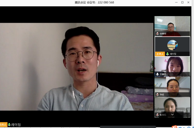Click the muted microphone icon on 宋帅华's tile
Viewport: 194px width, 128px height.
(157, 34)
